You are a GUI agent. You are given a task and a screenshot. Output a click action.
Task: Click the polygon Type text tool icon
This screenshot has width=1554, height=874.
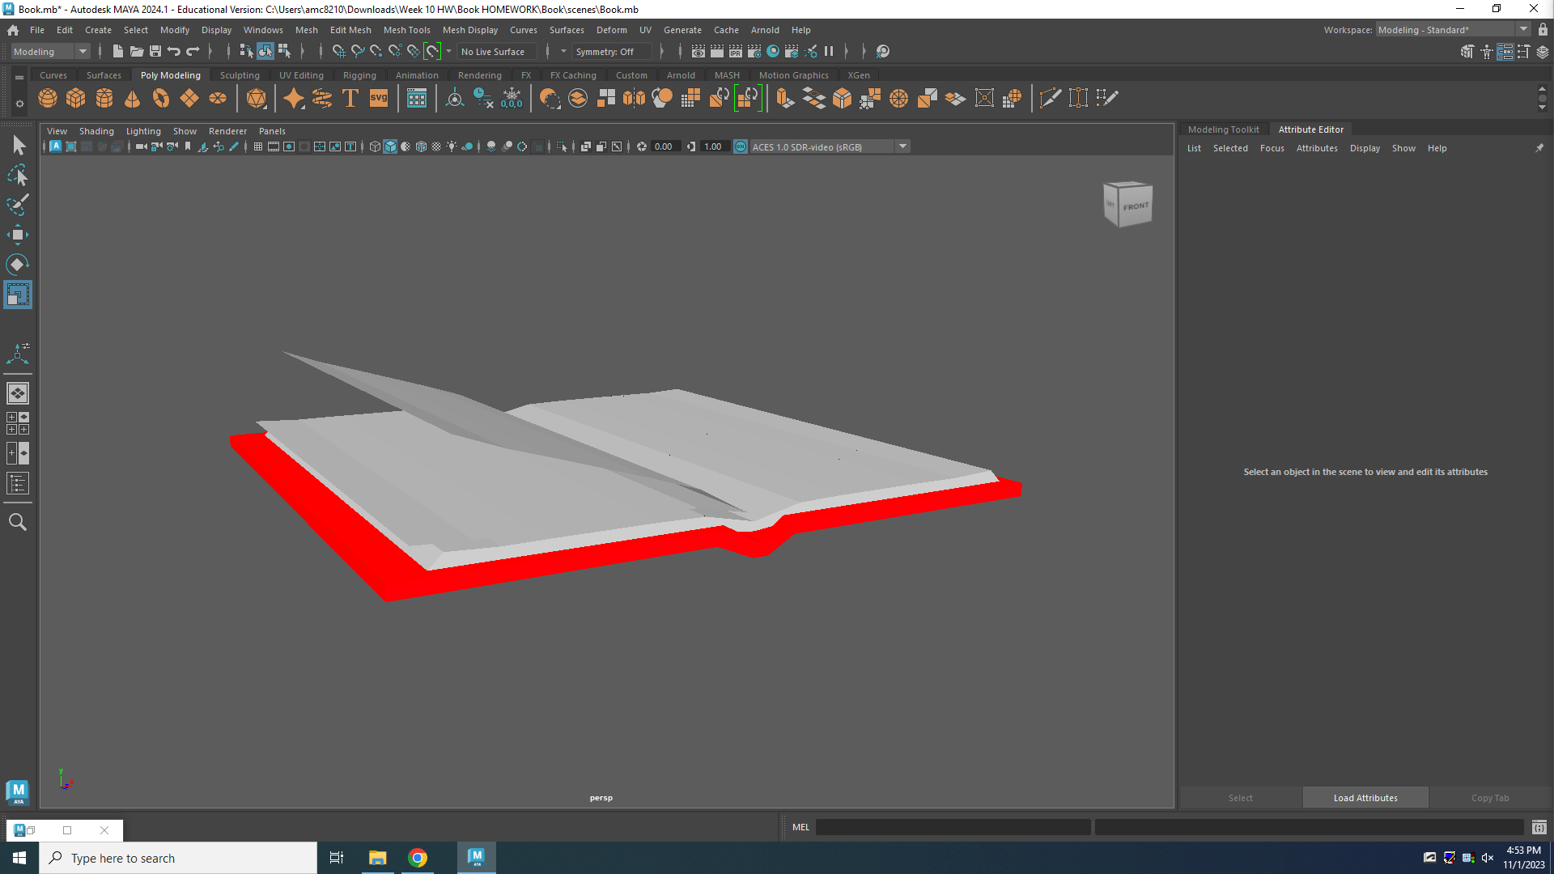click(x=350, y=99)
